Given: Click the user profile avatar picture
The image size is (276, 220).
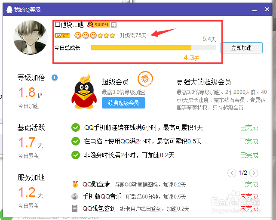Looking at the screenshot, I should click(31, 37).
